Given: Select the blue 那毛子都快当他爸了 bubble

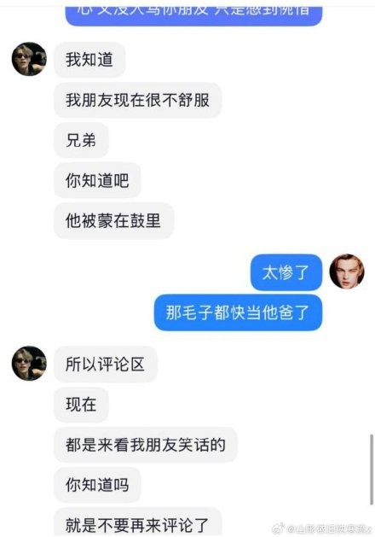Looking at the screenshot, I should point(238,312).
